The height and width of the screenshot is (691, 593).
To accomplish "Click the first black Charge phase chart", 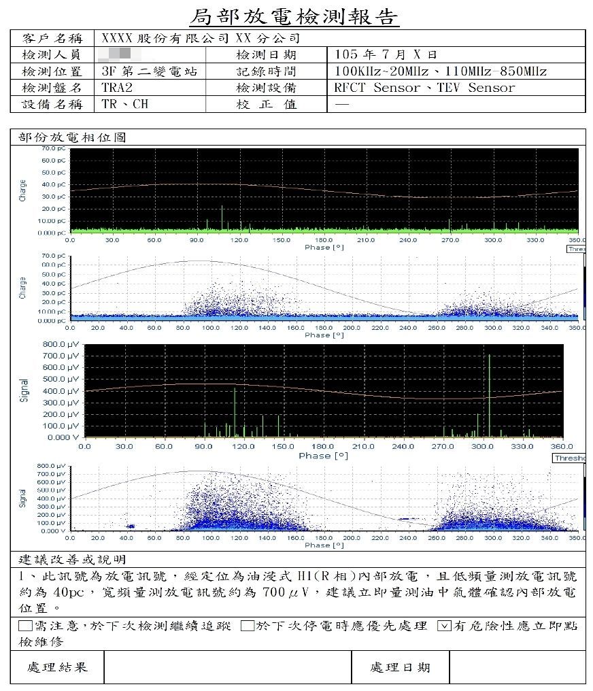I will coord(324,190).
